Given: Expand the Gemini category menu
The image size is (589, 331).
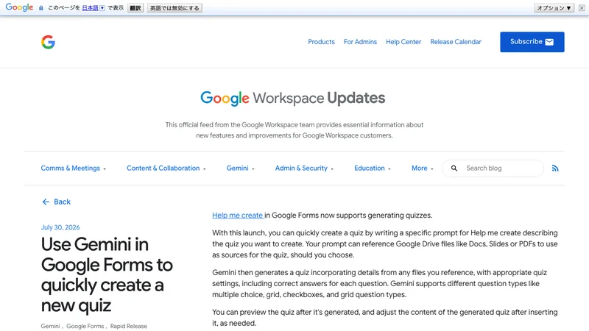Looking at the screenshot, I should click(241, 168).
